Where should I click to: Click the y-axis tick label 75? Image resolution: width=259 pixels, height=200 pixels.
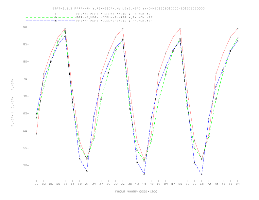pos(25,79)
